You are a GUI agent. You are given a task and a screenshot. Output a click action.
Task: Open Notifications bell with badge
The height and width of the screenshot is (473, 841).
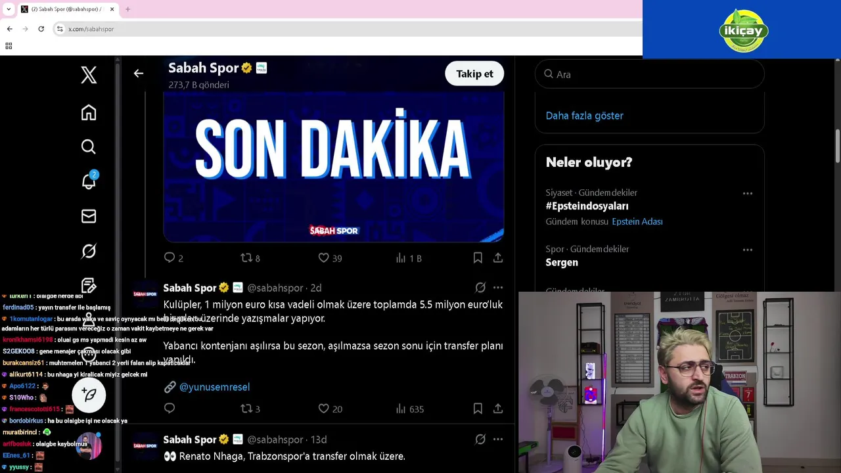coord(89,181)
